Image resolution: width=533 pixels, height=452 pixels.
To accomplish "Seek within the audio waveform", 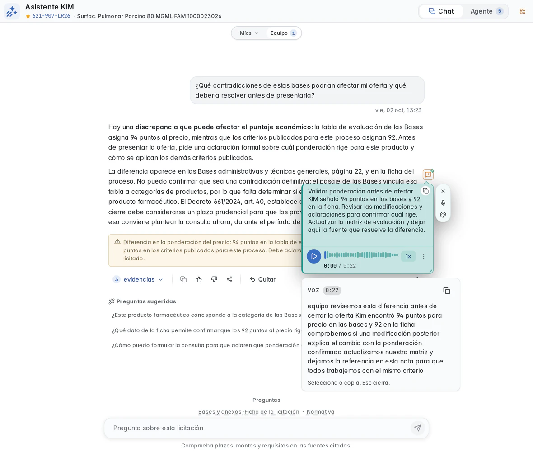I will (361, 255).
